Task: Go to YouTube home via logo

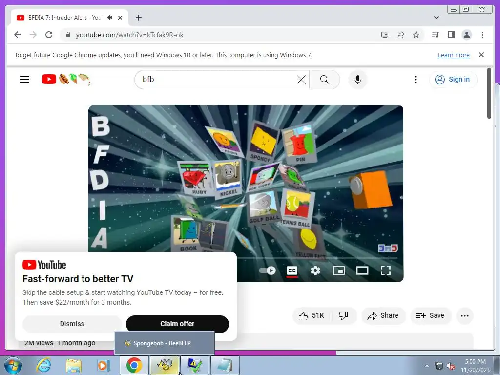Action: [x=65, y=79]
